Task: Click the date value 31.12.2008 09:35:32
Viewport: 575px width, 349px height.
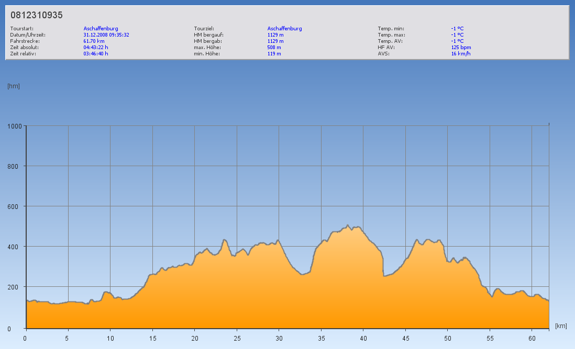Action: [x=106, y=35]
